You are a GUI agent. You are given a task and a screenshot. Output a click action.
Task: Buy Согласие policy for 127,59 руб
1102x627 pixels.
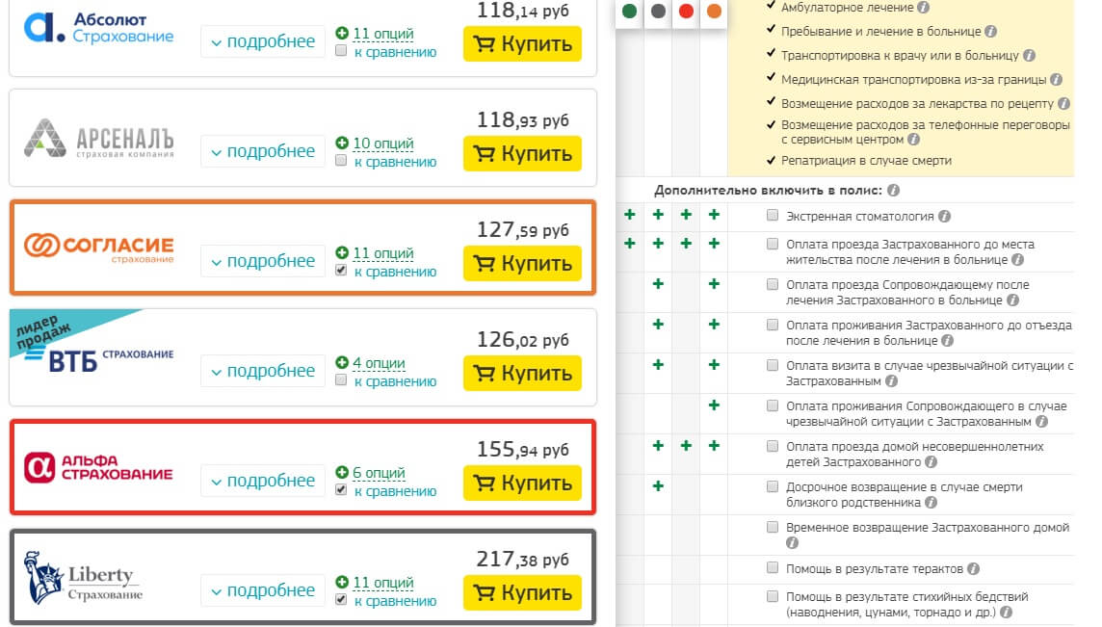[x=522, y=263]
